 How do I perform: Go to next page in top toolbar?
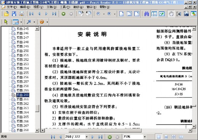[x=47, y=14]
